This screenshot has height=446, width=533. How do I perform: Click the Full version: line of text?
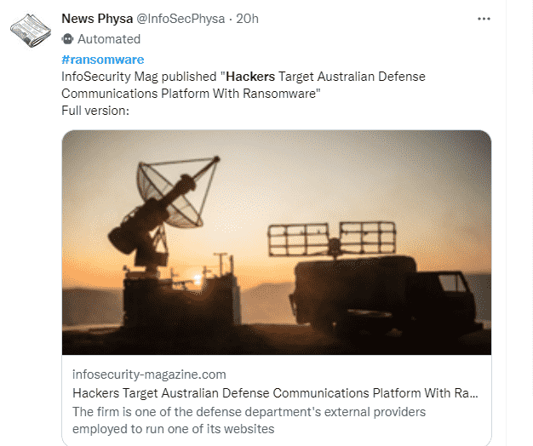[95, 111]
